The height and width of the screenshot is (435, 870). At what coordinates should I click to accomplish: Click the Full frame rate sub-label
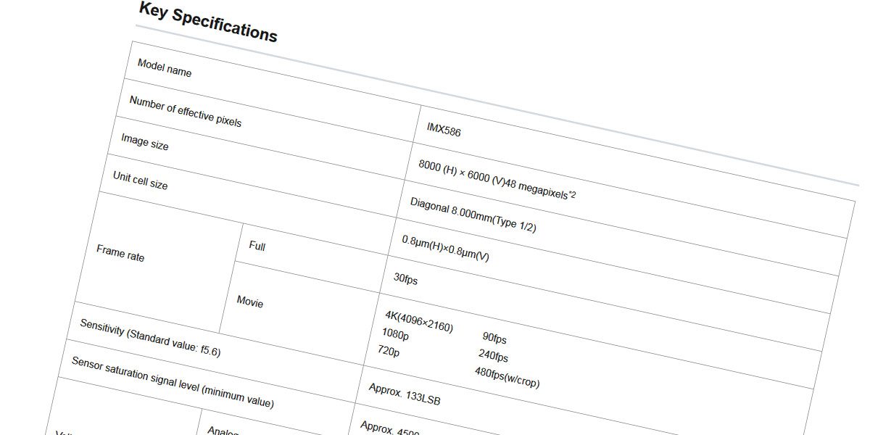click(257, 246)
